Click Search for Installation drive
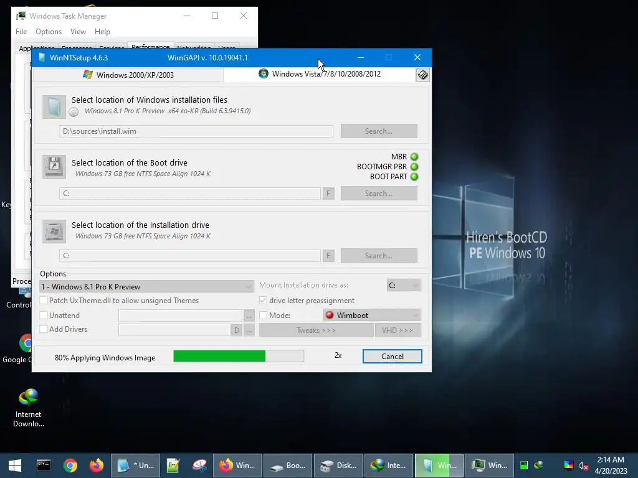638x478 pixels. pos(379,256)
